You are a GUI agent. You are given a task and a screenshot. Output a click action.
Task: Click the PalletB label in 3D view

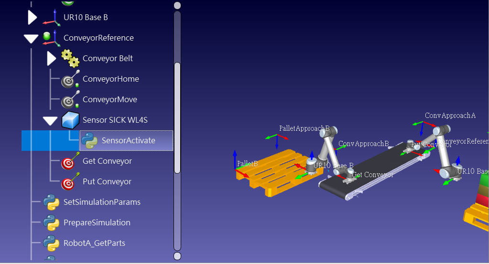(x=247, y=164)
